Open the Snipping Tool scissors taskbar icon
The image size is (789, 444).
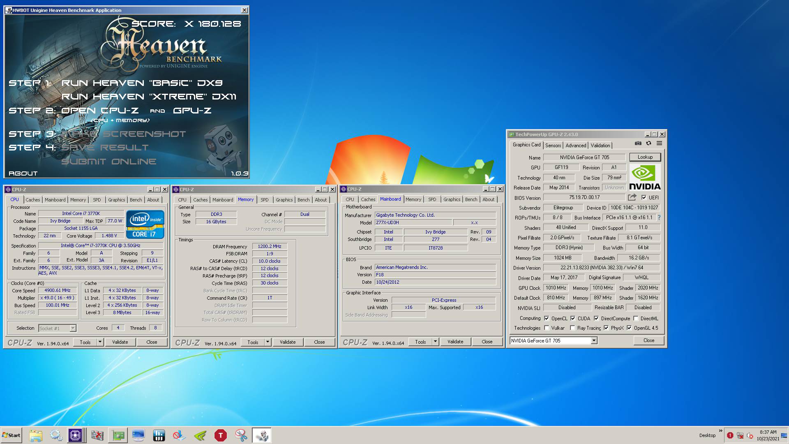[241, 435]
